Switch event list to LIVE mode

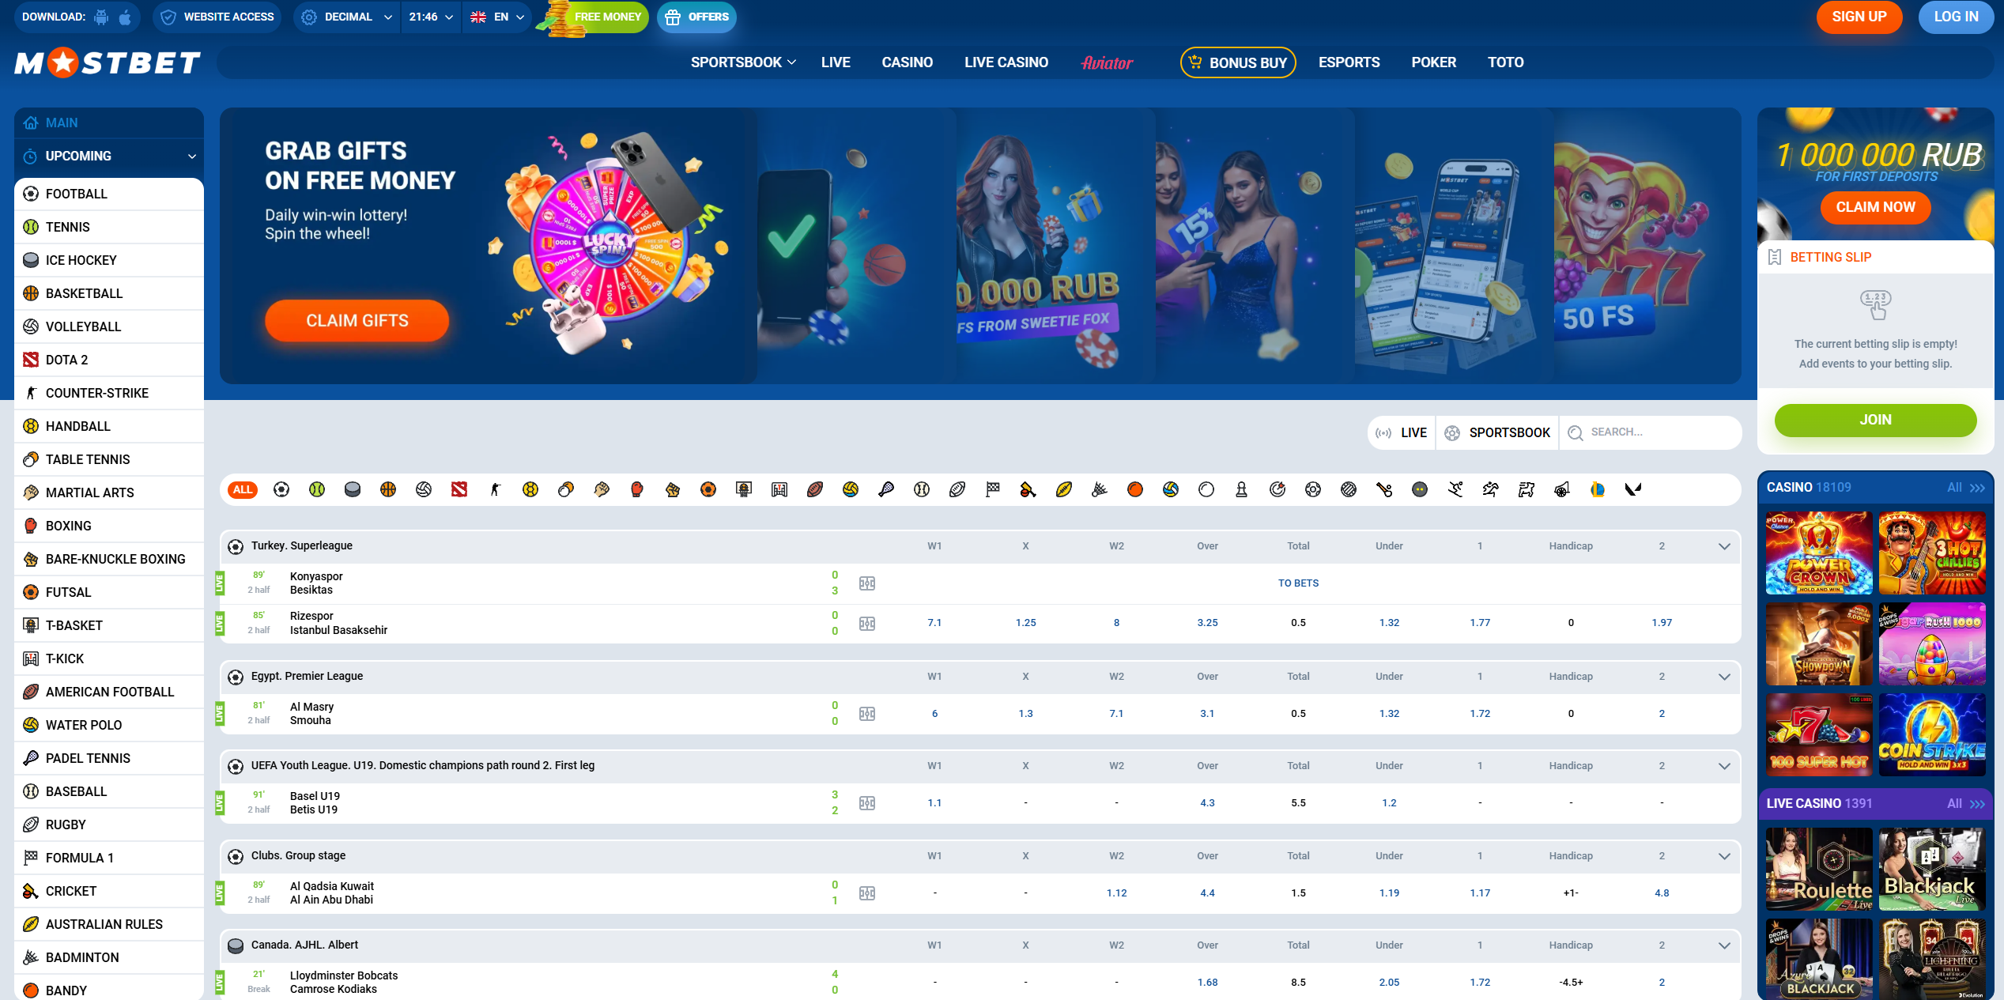pyautogui.click(x=1402, y=432)
